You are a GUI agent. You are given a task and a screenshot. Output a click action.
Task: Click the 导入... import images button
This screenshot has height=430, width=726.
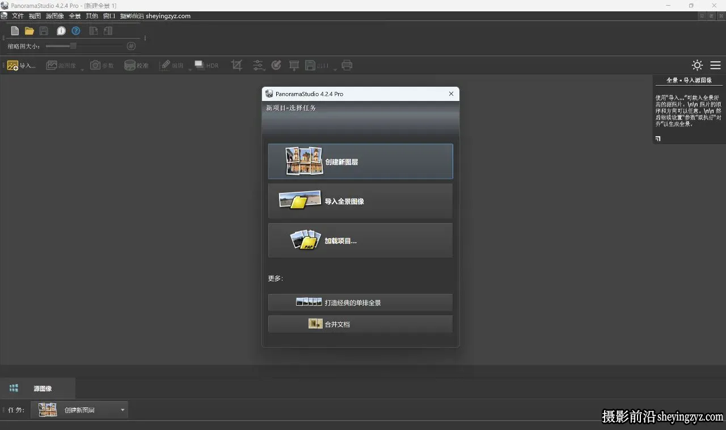click(x=21, y=65)
